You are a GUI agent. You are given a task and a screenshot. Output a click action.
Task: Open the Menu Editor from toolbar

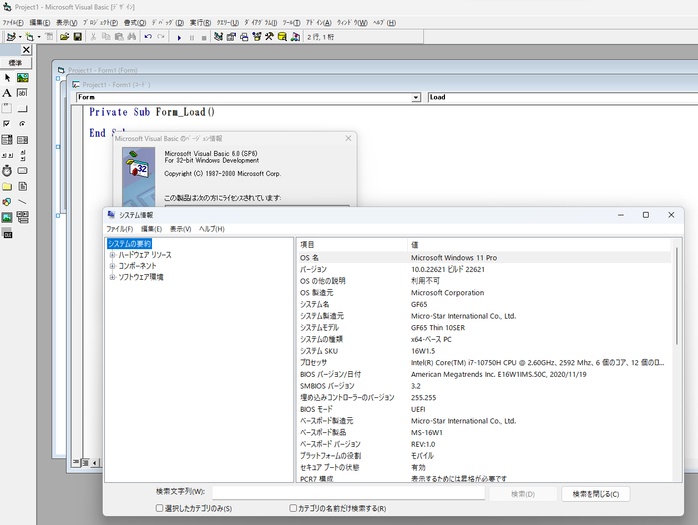click(x=49, y=37)
